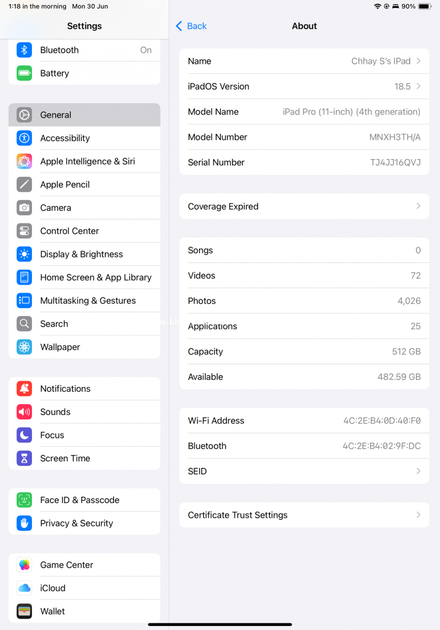Tap the Certificate Trust Settings text

[238, 515]
